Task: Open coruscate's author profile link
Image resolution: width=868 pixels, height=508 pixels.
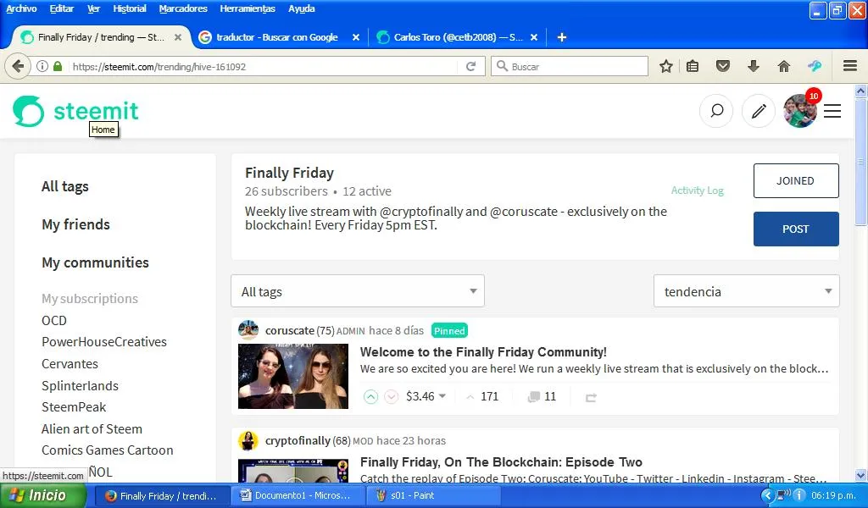Action: click(x=290, y=330)
